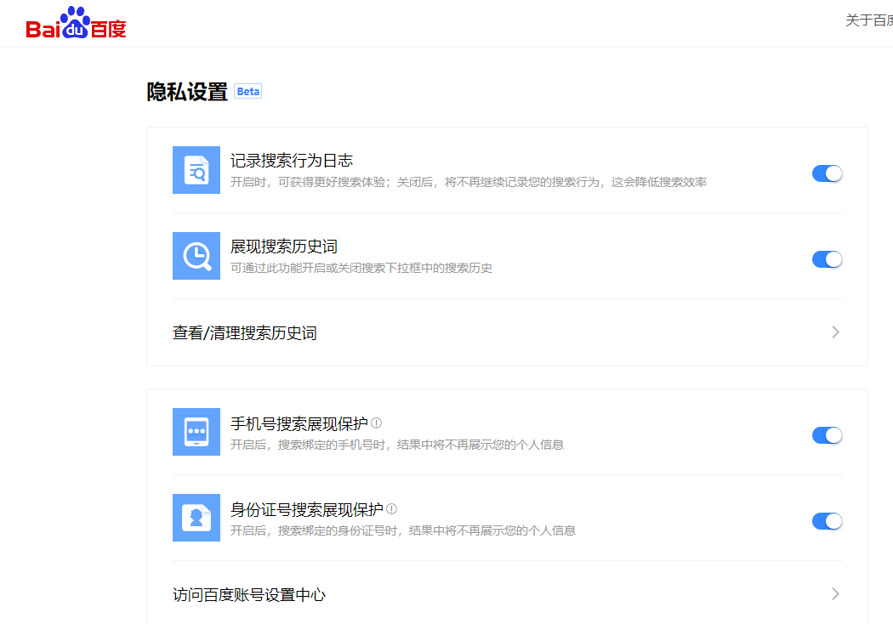Image resolution: width=893 pixels, height=624 pixels.
Task: Click the info icon beside 手机号搜索展现保护
Action: coord(377,423)
